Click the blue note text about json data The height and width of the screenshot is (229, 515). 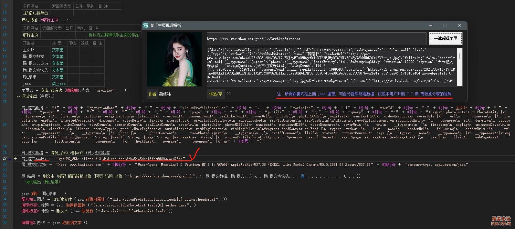pyautogui.click(x=364, y=94)
